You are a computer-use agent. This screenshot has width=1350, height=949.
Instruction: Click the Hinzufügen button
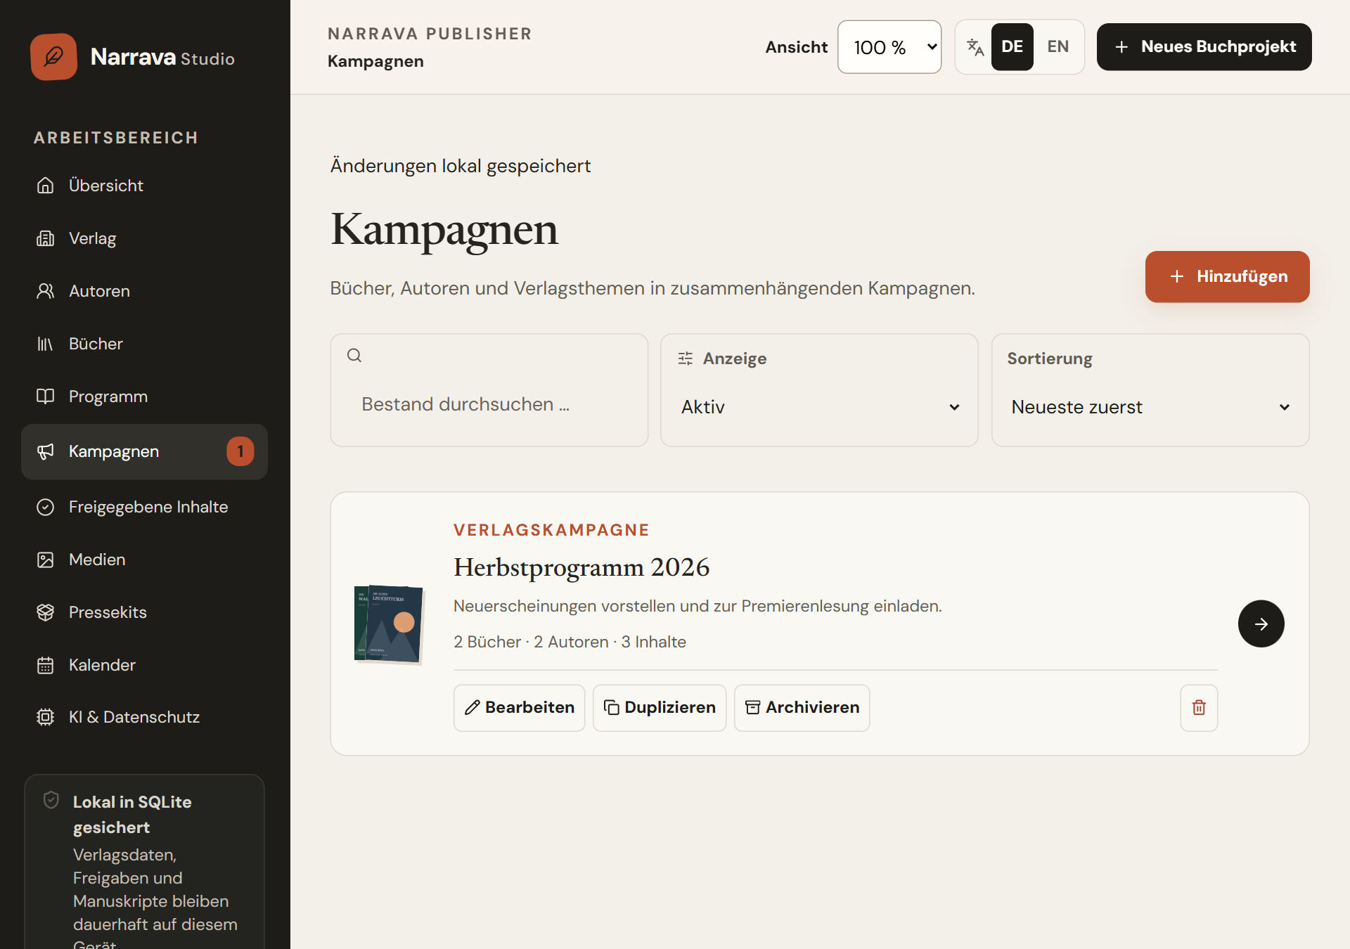[1227, 277]
